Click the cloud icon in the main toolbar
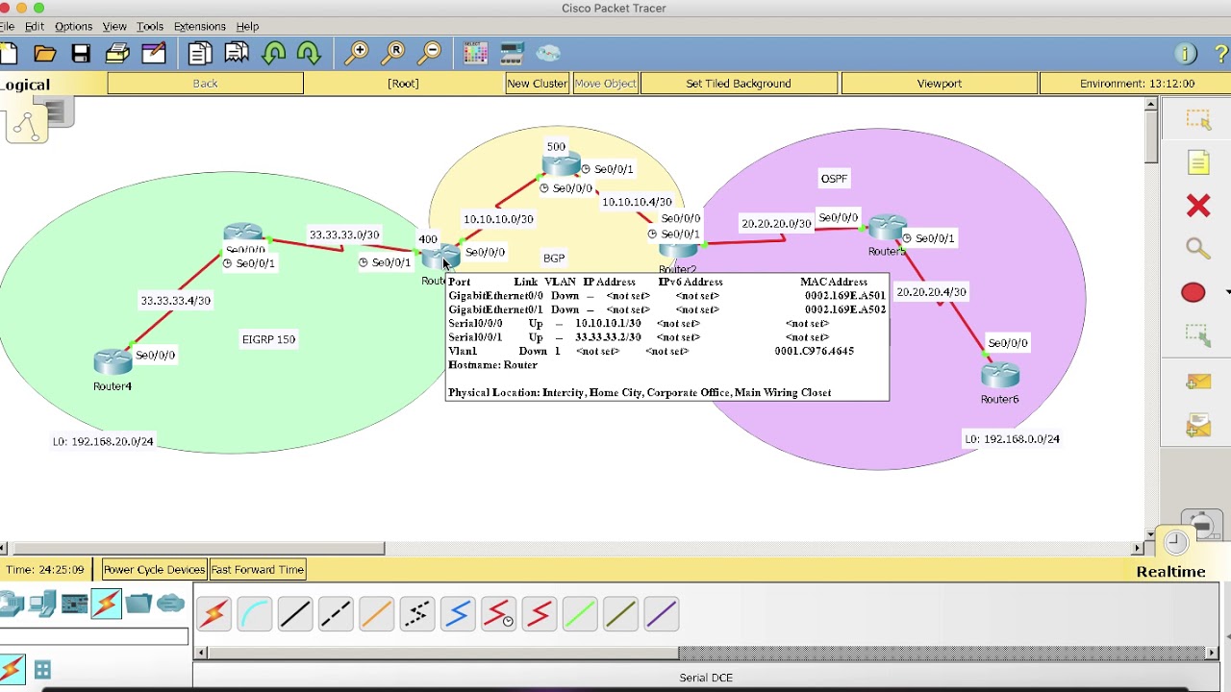This screenshot has height=692, width=1231. (x=548, y=53)
